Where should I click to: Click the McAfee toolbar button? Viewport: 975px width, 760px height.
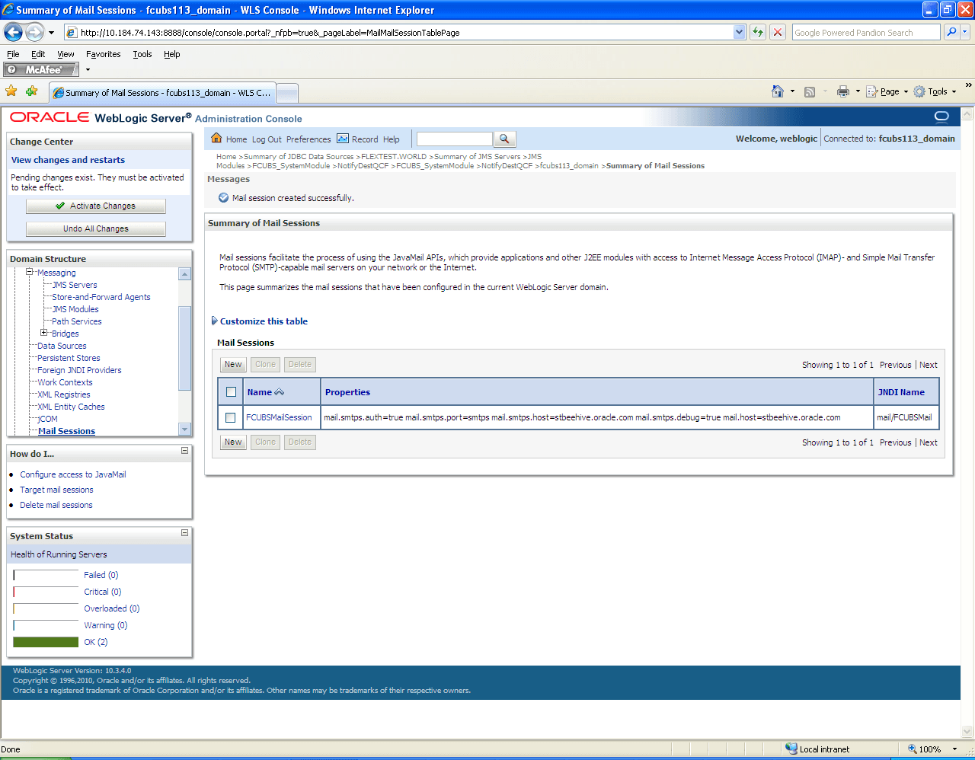click(x=41, y=69)
